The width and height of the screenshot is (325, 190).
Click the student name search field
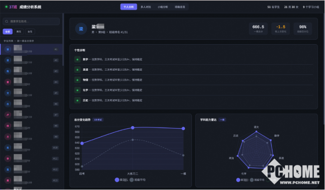(x=32, y=21)
